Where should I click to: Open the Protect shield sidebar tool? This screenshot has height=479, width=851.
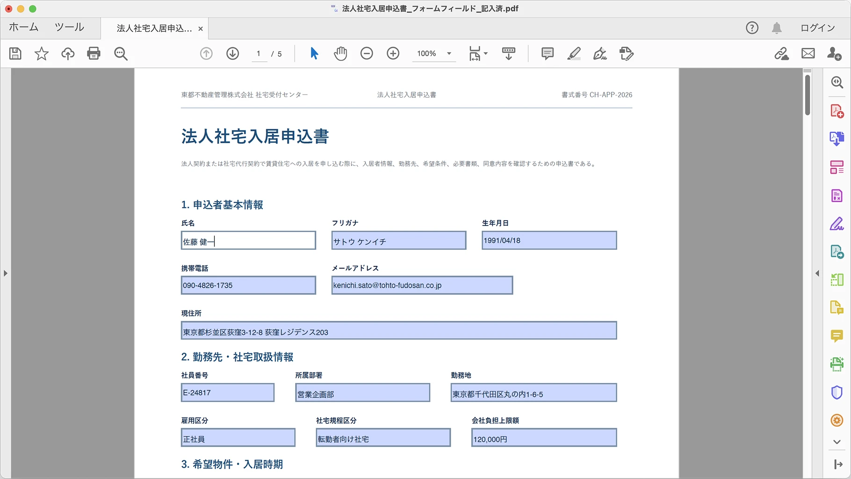(x=837, y=392)
